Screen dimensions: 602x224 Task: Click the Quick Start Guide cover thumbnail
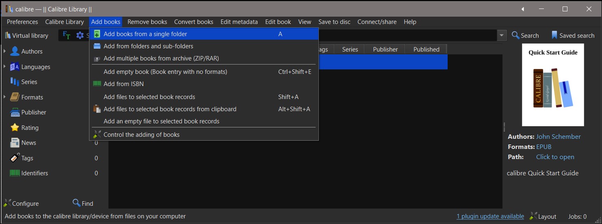[553, 85]
